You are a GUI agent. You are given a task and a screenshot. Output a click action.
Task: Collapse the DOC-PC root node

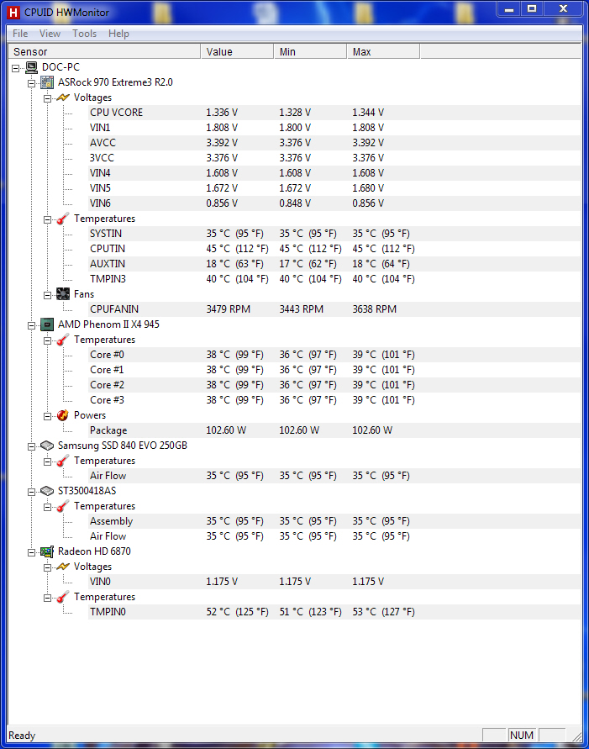[x=16, y=68]
